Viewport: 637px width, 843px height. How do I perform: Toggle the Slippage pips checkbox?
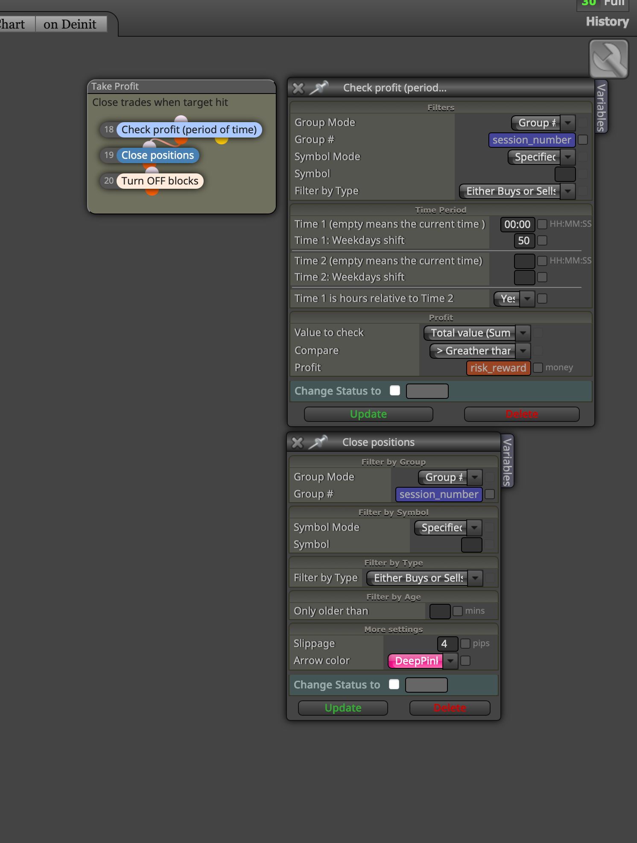tap(465, 643)
